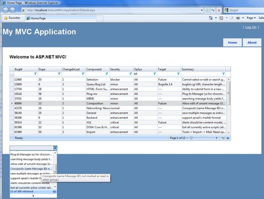Image resolution: width=264 pixels, height=199 pixels.
Task: Click the filter icon in Severity column
Action: pyautogui.click(x=130, y=74)
